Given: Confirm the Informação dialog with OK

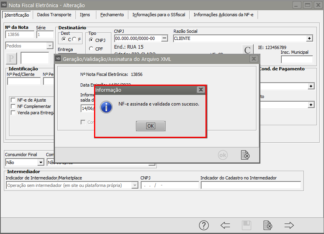Looking at the screenshot, I should click(151, 126).
